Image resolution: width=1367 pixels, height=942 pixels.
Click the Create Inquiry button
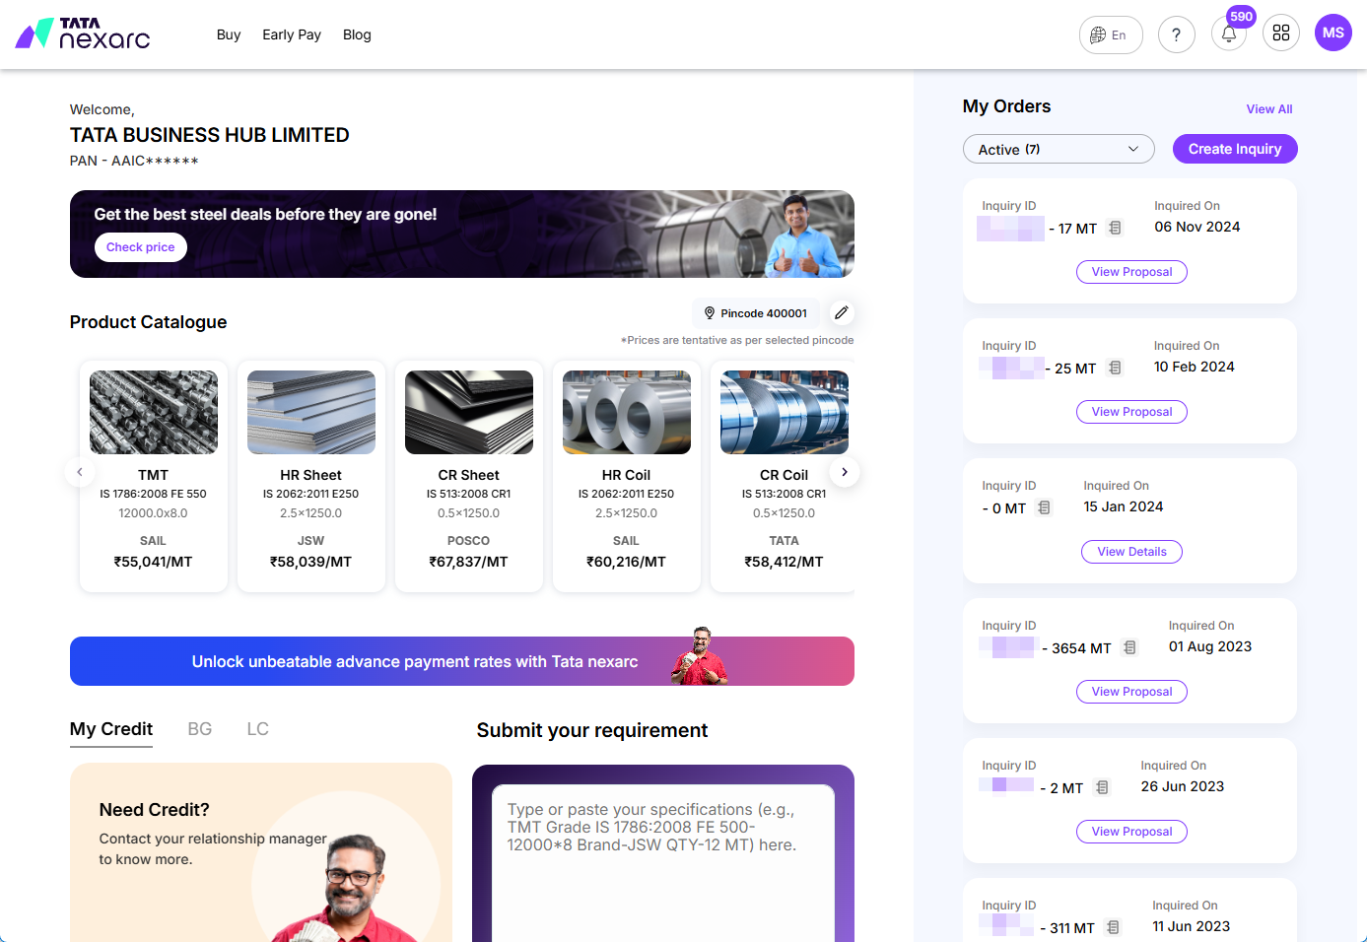[1235, 149]
